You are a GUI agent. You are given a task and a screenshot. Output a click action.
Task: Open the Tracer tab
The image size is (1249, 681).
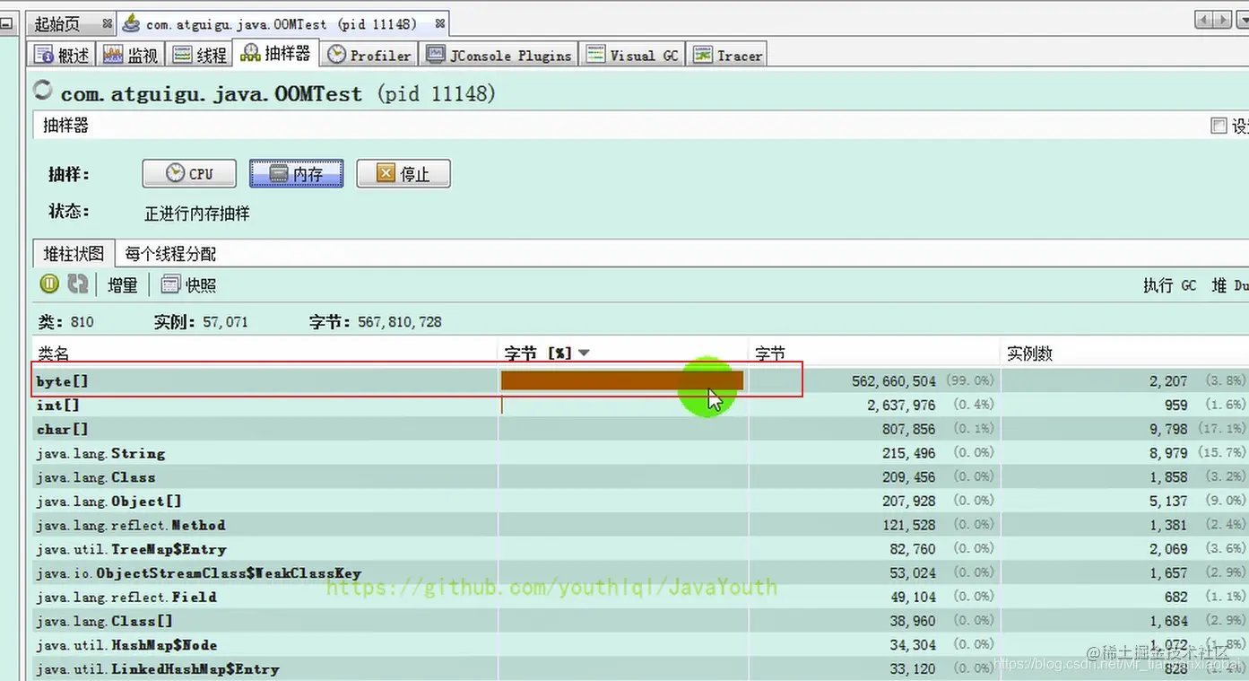point(727,55)
